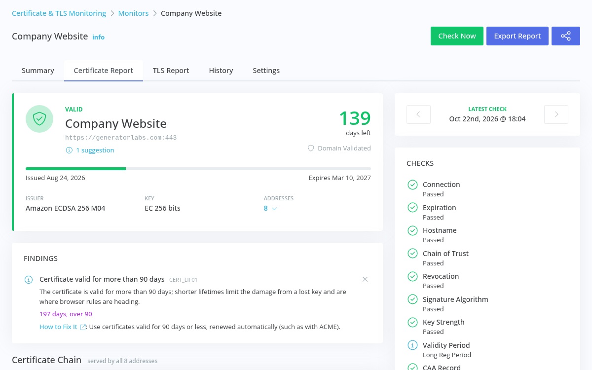The height and width of the screenshot is (370, 592).
Task: Click the info icon next to CERT_LIF01 finding
Action: 29,280
